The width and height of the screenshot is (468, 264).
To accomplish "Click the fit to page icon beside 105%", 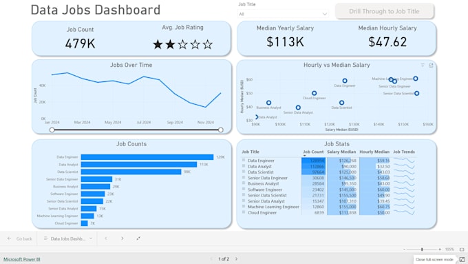I will tap(462, 250).
